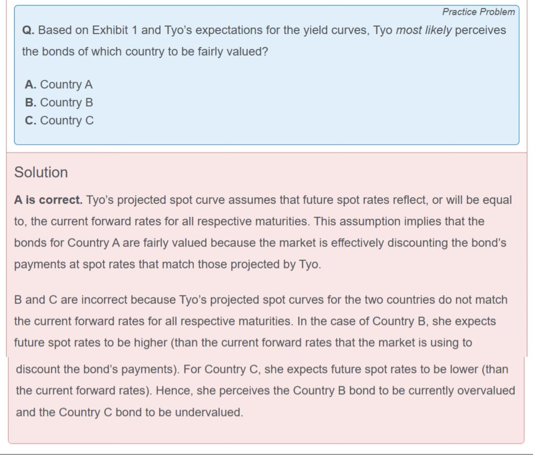Screen dimensions: 533x455
Task: Click the bold "A is correct." text
Action: click(48, 200)
